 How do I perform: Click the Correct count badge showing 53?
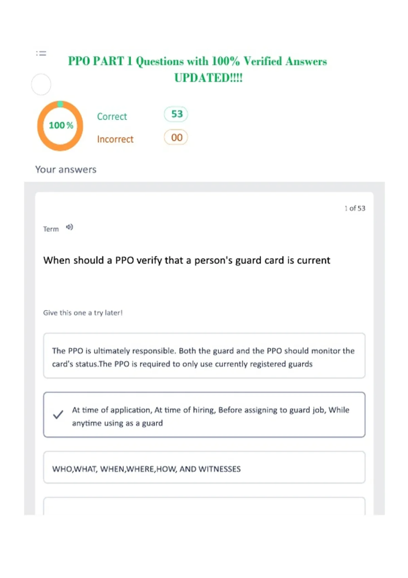176,114
